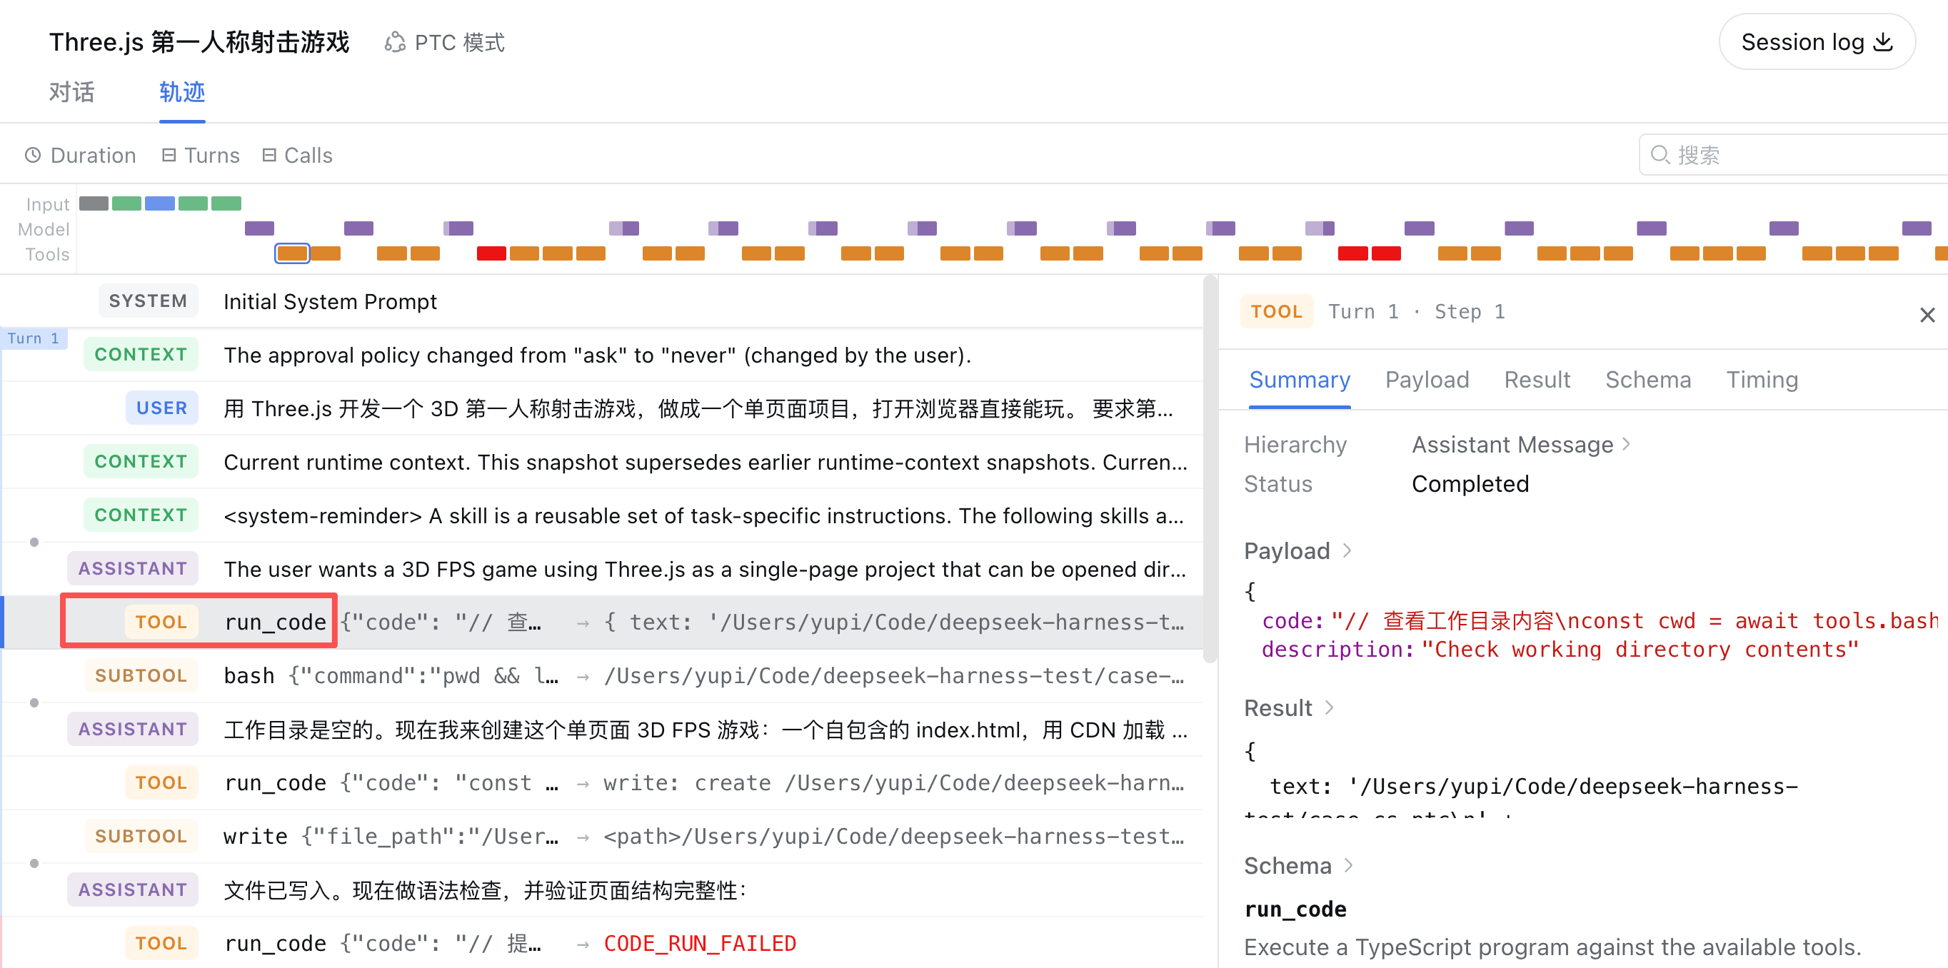This screenshot has height=968, width=1948.
Task: Click the Hierarchy field label
Action: 1295,445
